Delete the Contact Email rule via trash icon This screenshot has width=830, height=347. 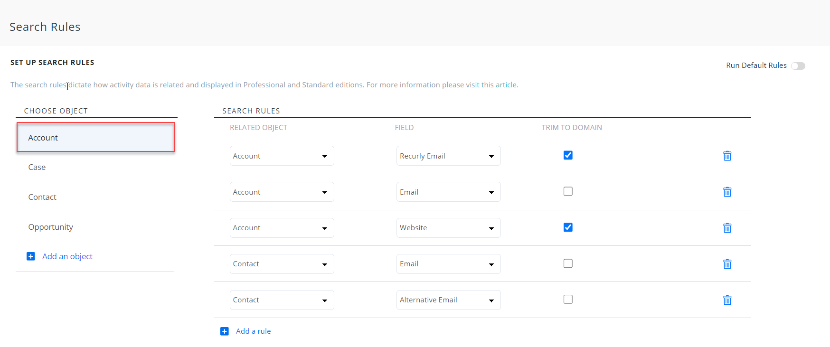727,264
